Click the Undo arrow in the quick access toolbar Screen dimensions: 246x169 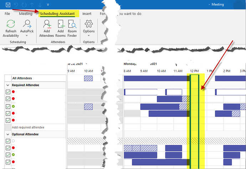coord(15,4)
